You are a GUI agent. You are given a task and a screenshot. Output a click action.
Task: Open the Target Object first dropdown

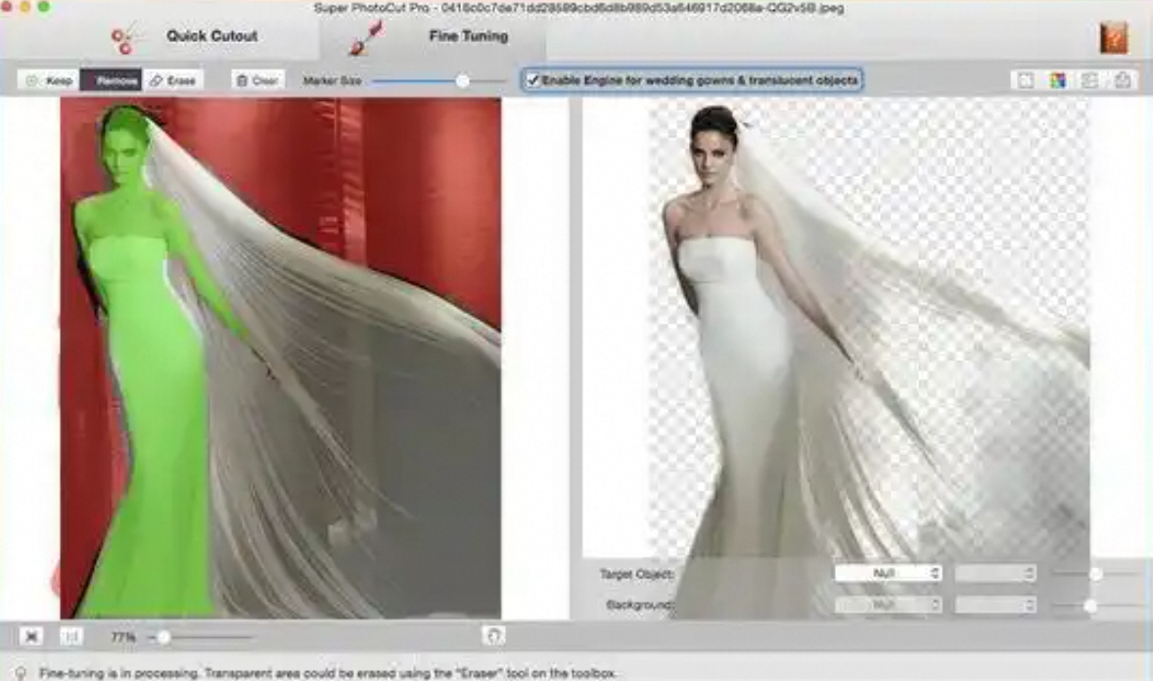coord(889,573)
